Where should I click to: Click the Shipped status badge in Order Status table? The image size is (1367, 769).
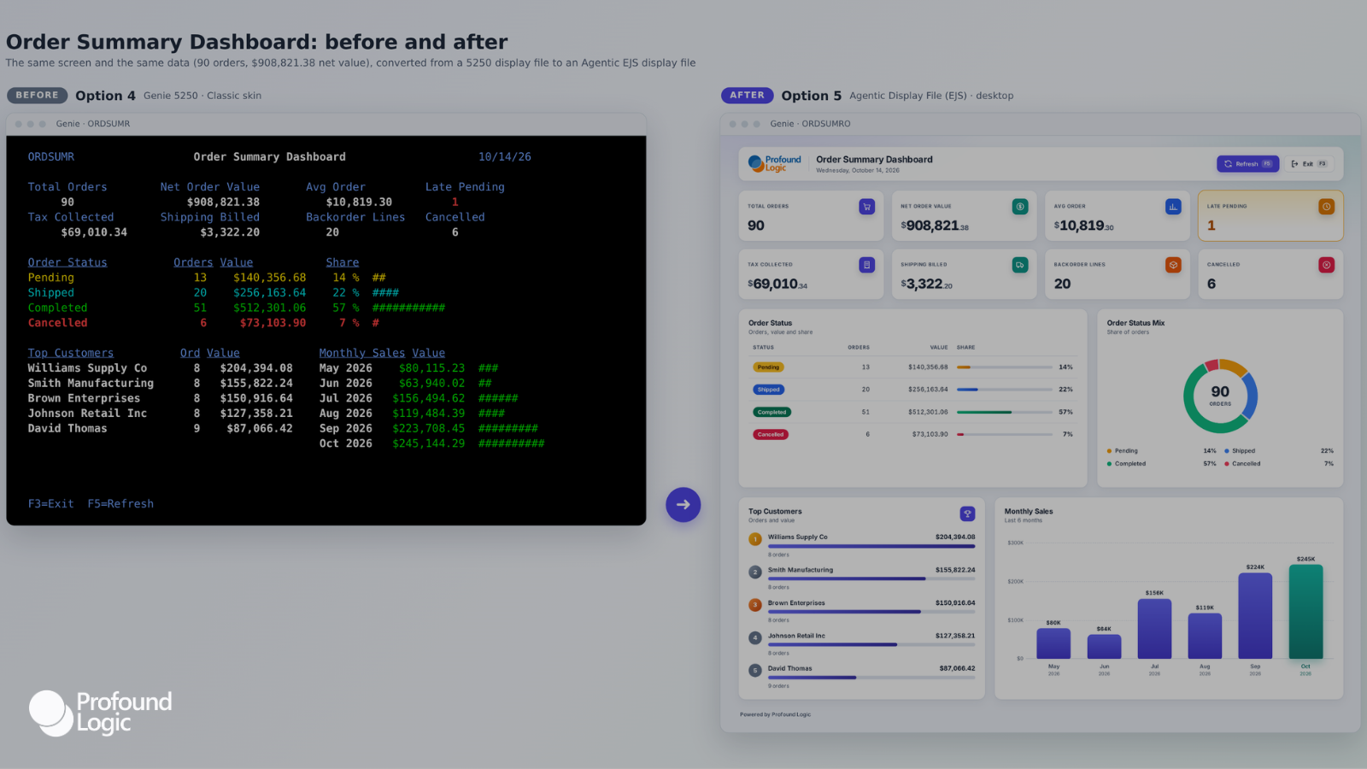[768, 390]
